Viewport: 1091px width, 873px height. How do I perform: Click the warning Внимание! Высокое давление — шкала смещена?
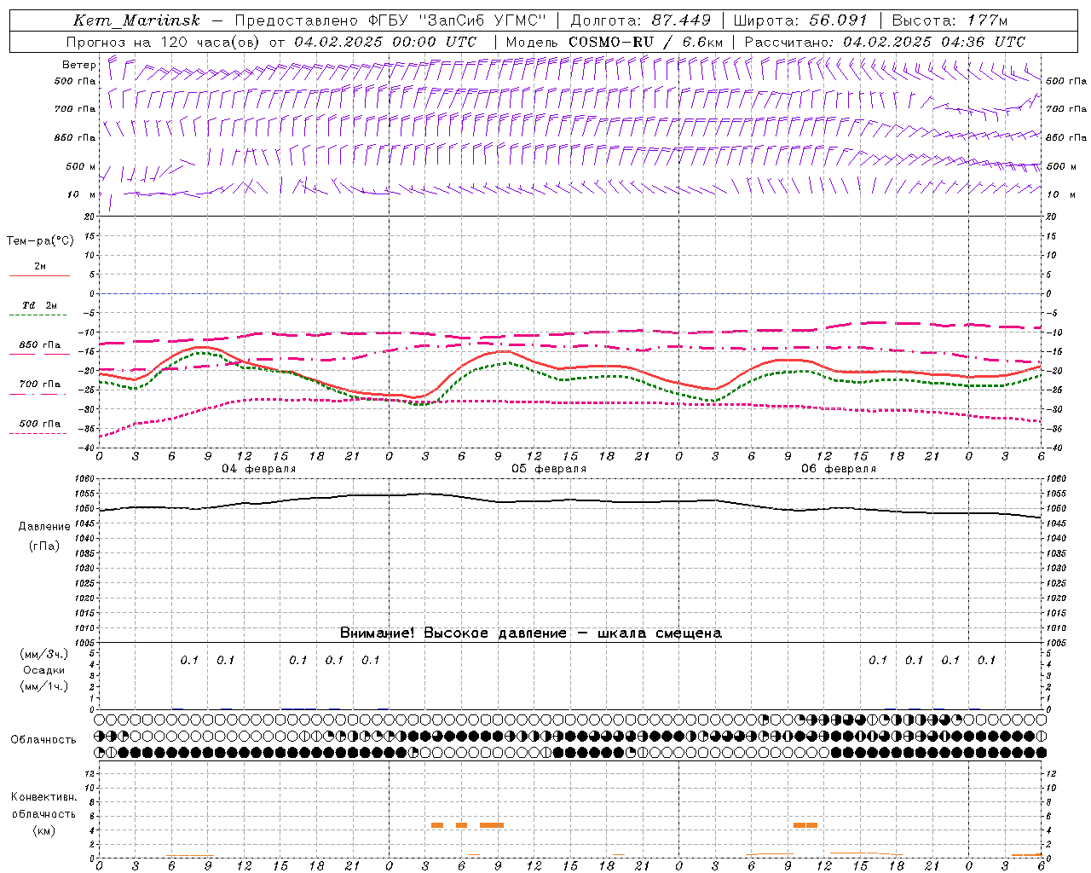point(530,633)
